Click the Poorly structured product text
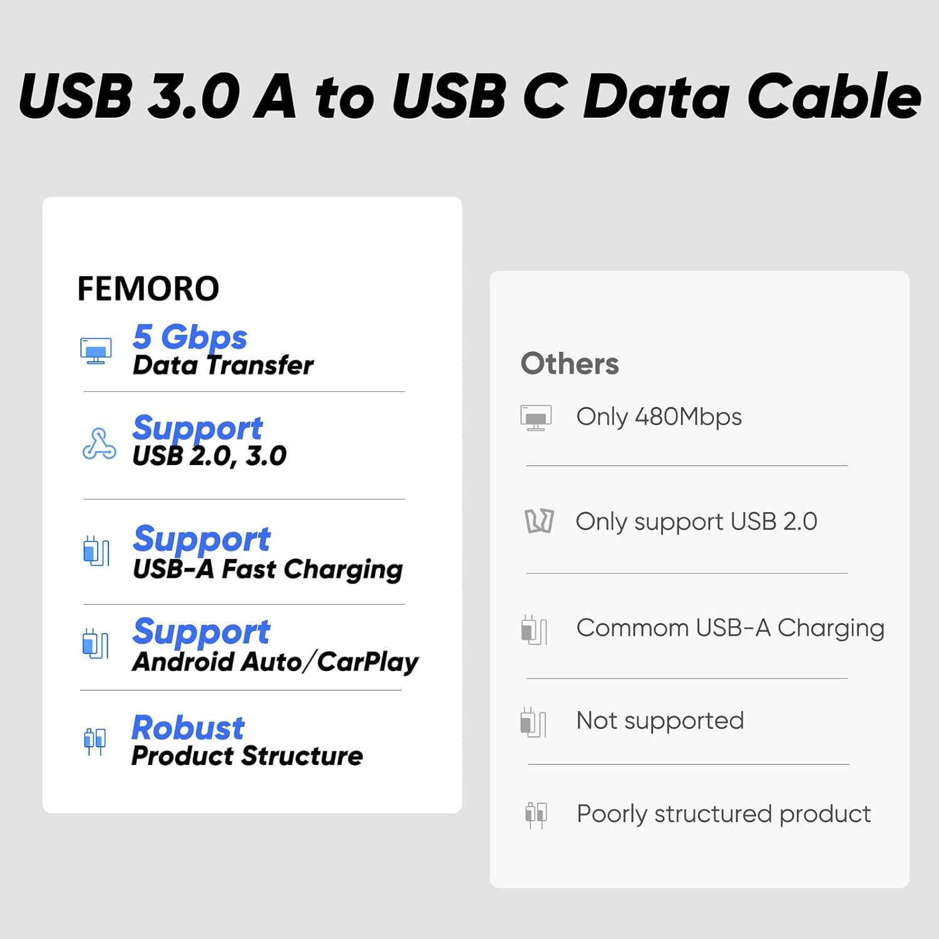This screenshot has height=939, width=939. [x=724, y=814]
